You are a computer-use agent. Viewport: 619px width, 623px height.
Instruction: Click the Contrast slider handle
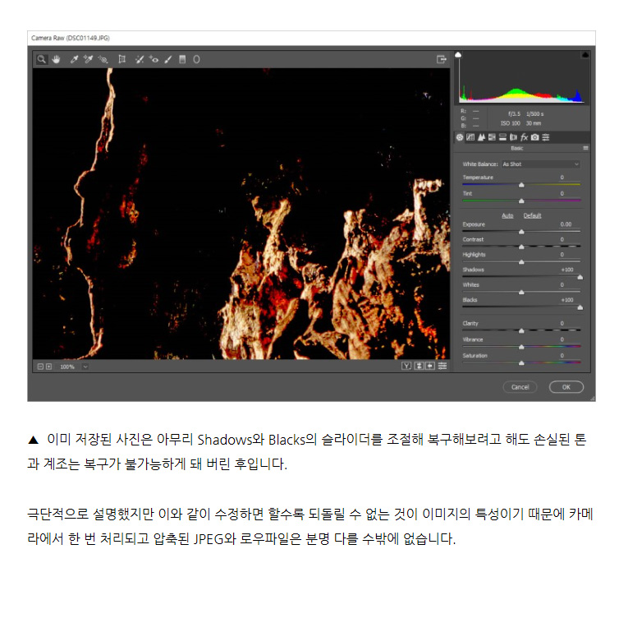(x=521, y=247)
